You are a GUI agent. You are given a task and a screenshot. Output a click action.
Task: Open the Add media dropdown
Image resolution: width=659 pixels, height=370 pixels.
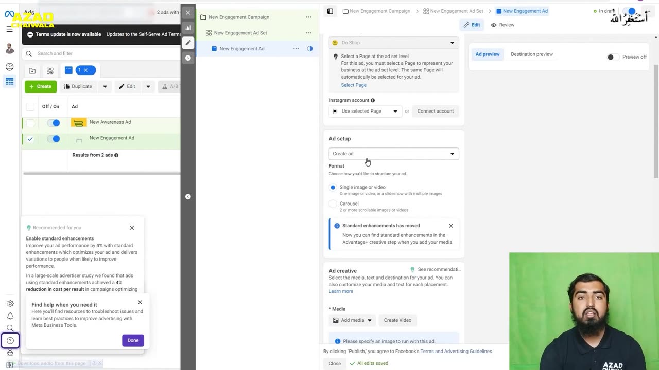pos(353,320)
